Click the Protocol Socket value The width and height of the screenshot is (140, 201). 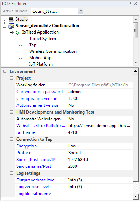coord(100,153)
